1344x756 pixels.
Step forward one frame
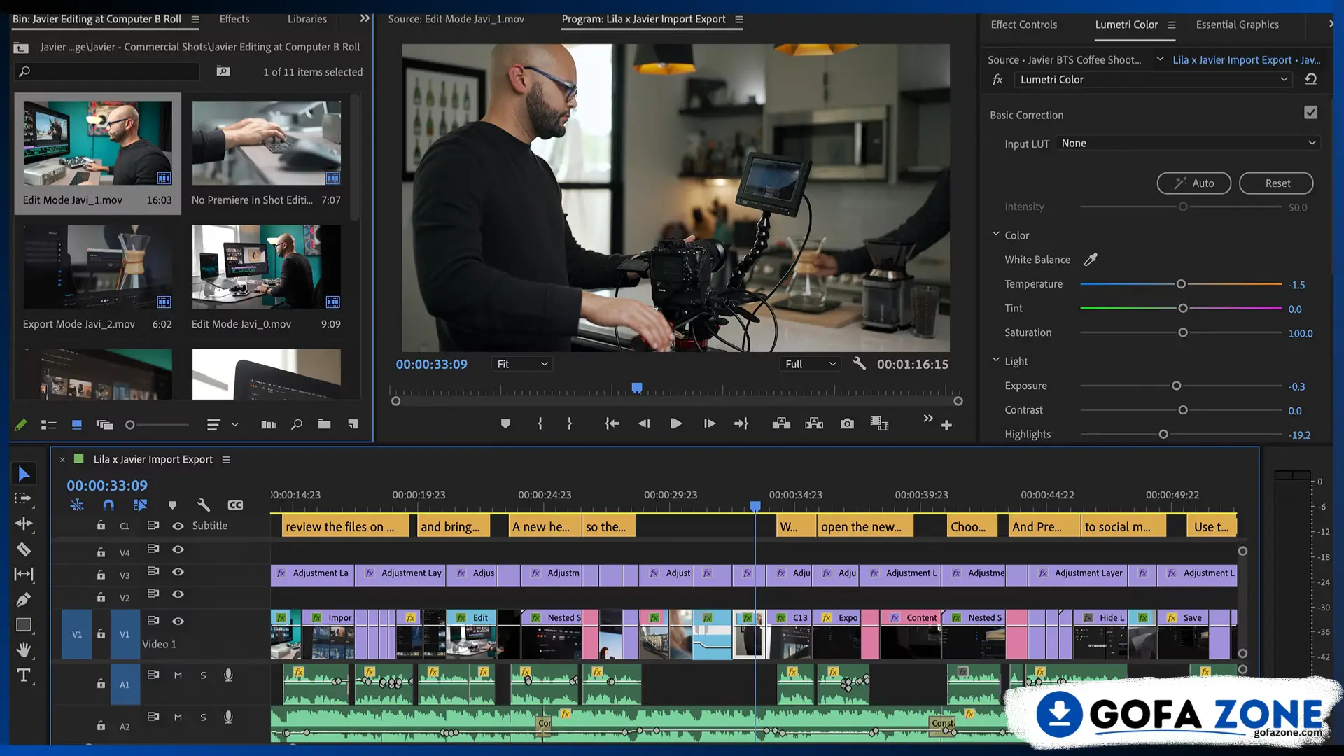(709, 423)
